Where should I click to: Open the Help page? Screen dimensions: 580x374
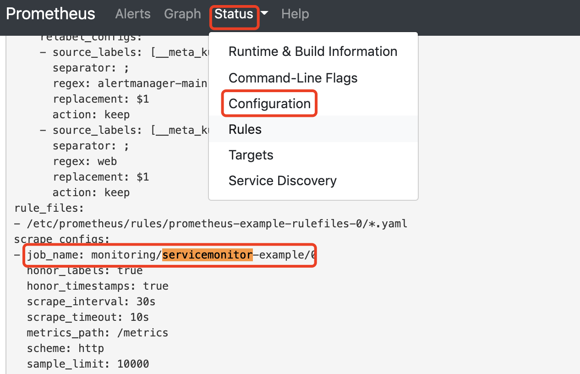click(295, 14)
